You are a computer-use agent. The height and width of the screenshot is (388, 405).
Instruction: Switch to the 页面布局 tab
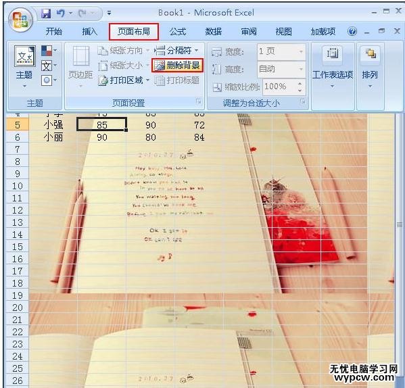coord(134,32)
